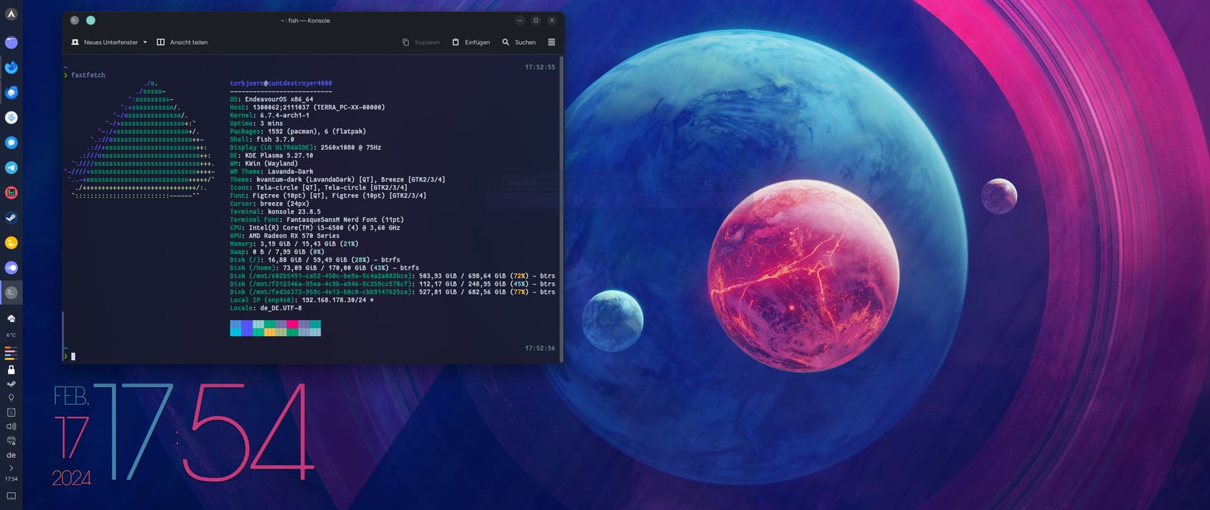
Task: Switch keyboard layout via 'de' indicator
Action: (11, 455)
